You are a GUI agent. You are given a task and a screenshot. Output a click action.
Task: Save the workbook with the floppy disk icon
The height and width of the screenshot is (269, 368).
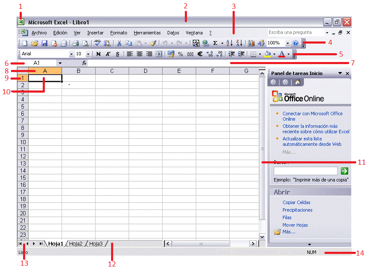[44, 43]
